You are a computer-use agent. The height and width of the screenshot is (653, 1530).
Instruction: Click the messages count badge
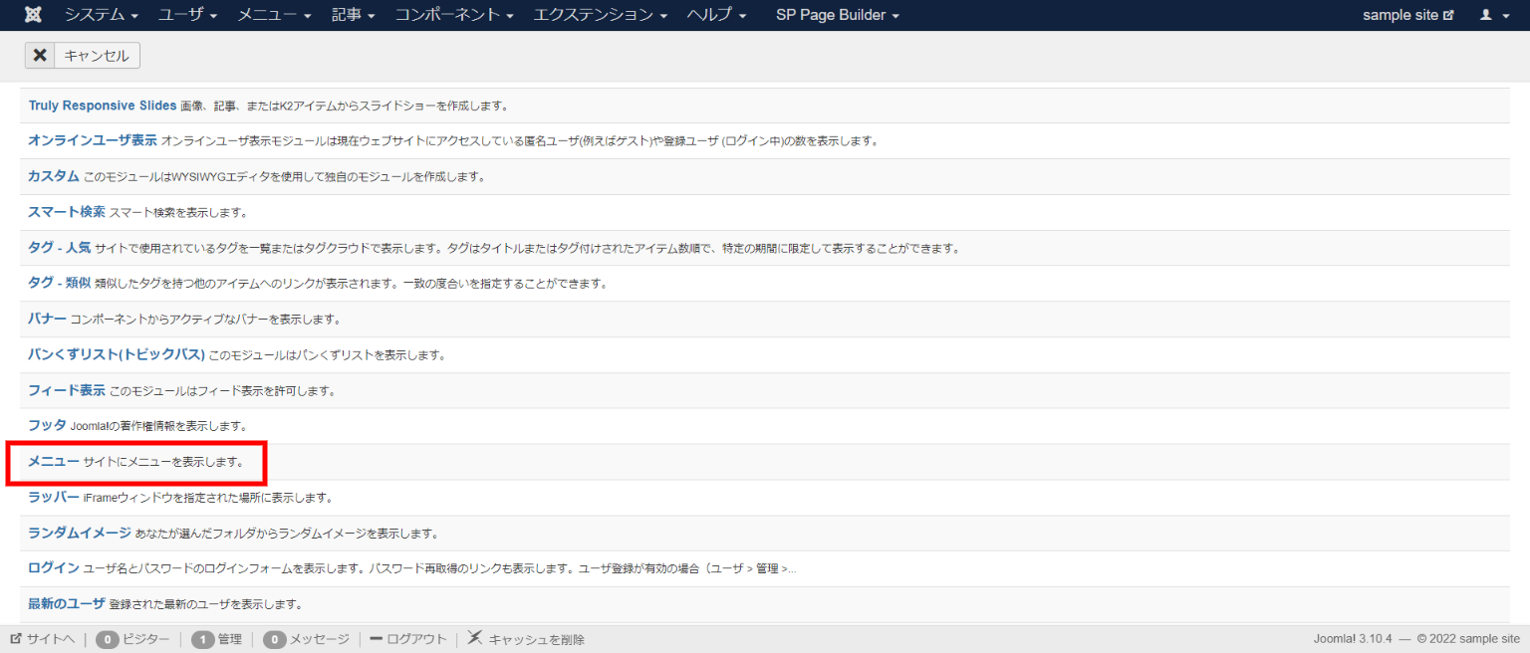pyautogui.click(x=275, y=639)
